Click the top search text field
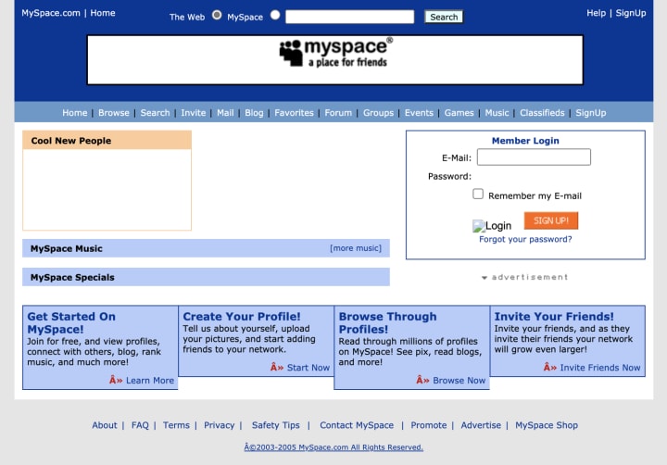 (349, 17)
